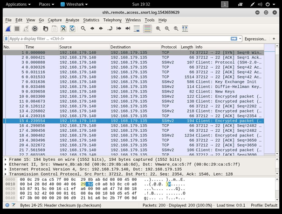Image resolution: width=282 pixels, height=214 pixels.
Task: Open capture options gear icon
Action: point(34,29)
